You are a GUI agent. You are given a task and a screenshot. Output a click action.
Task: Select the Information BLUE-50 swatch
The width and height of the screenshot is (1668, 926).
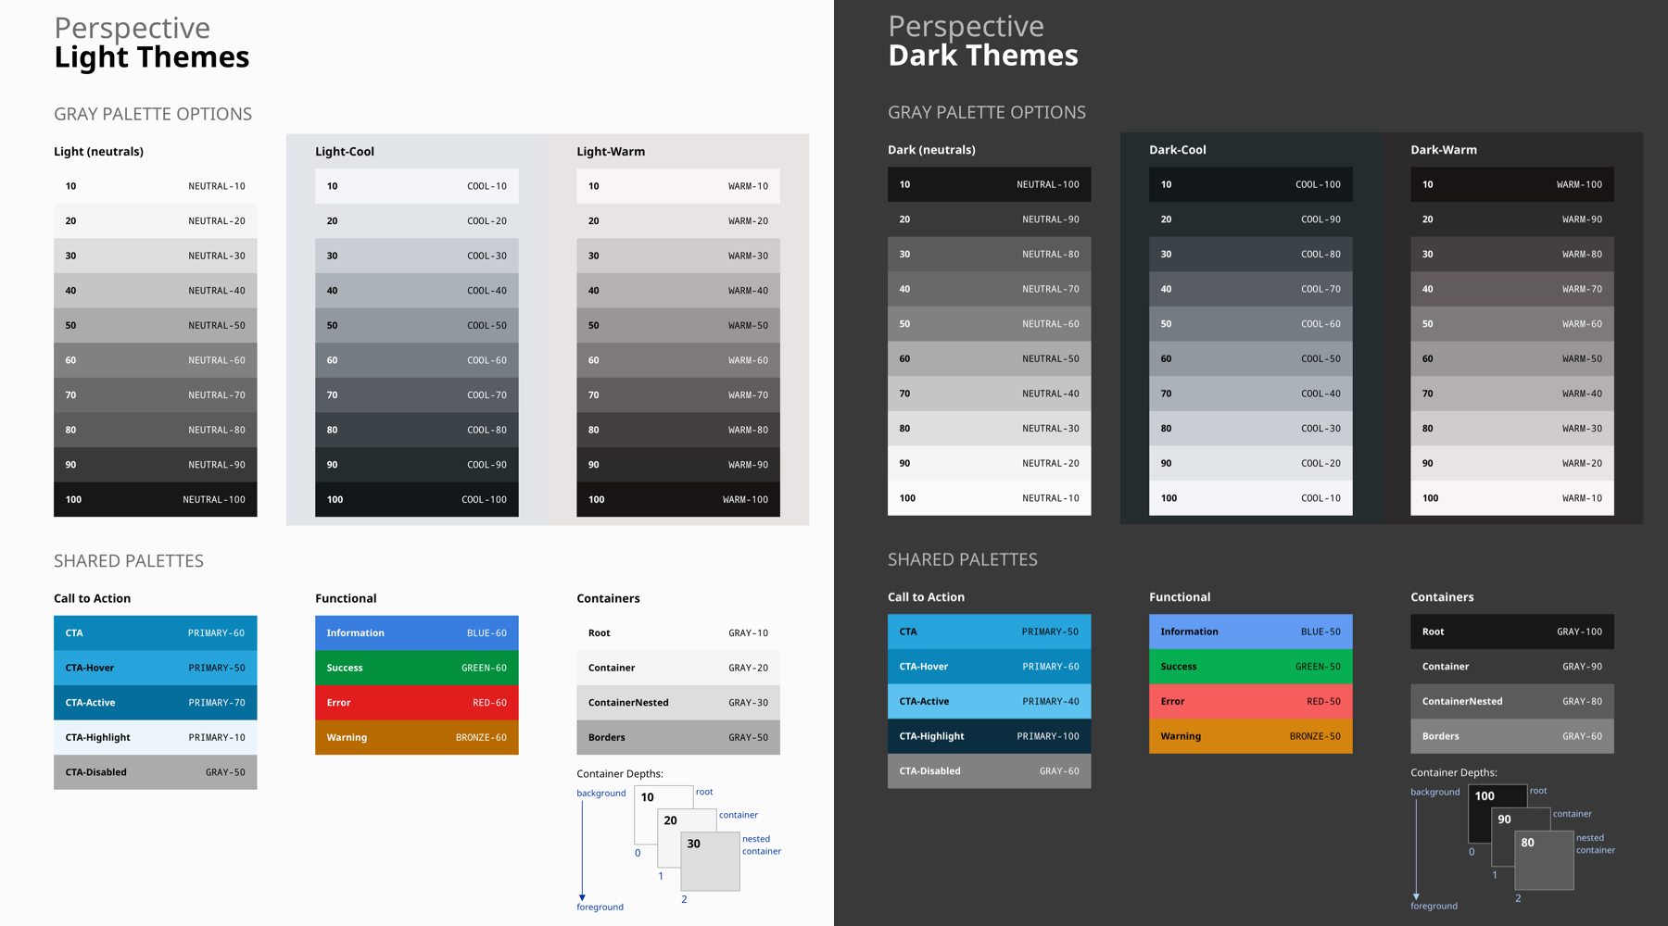pyautogui.click(x=1250, y=632)
